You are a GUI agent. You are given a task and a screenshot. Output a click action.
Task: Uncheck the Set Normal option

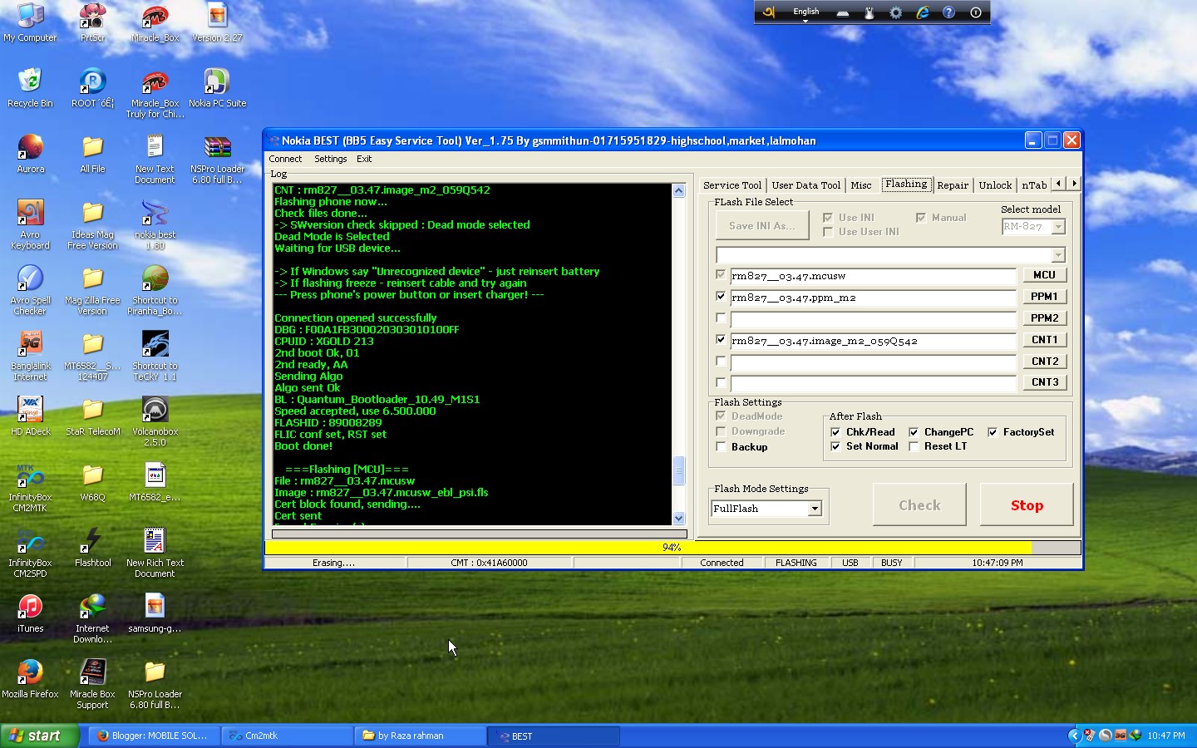(835, 446)
